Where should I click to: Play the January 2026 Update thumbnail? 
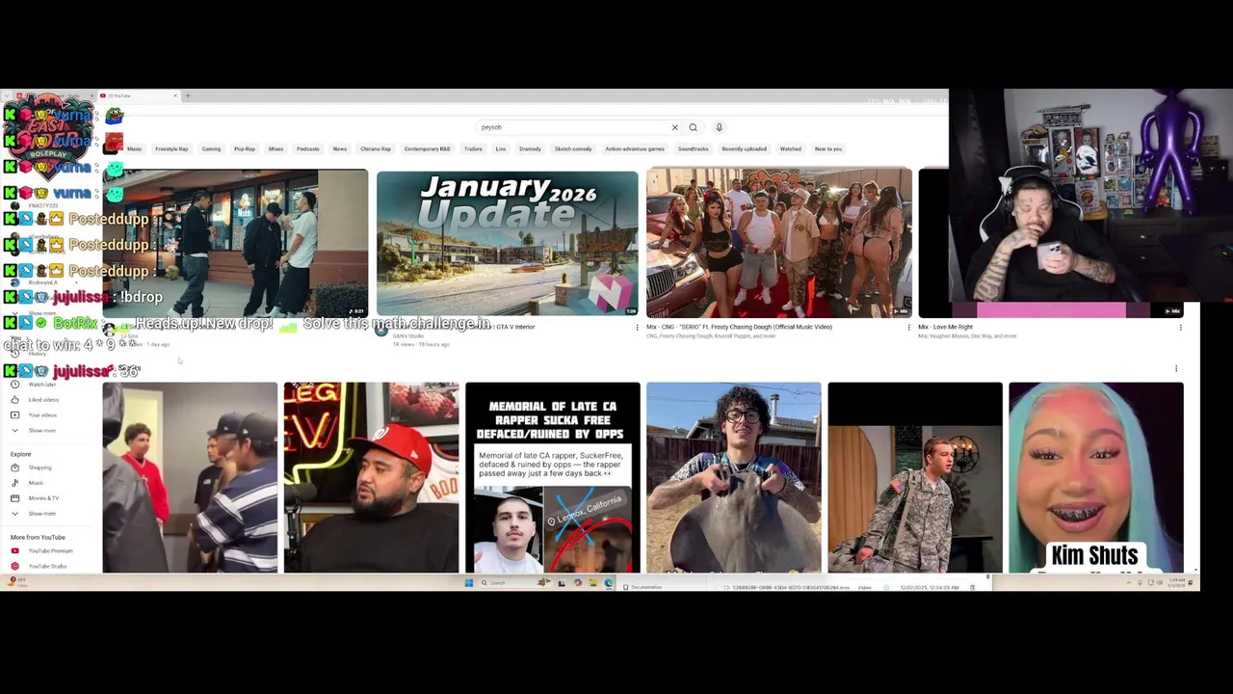click(508, 243)
